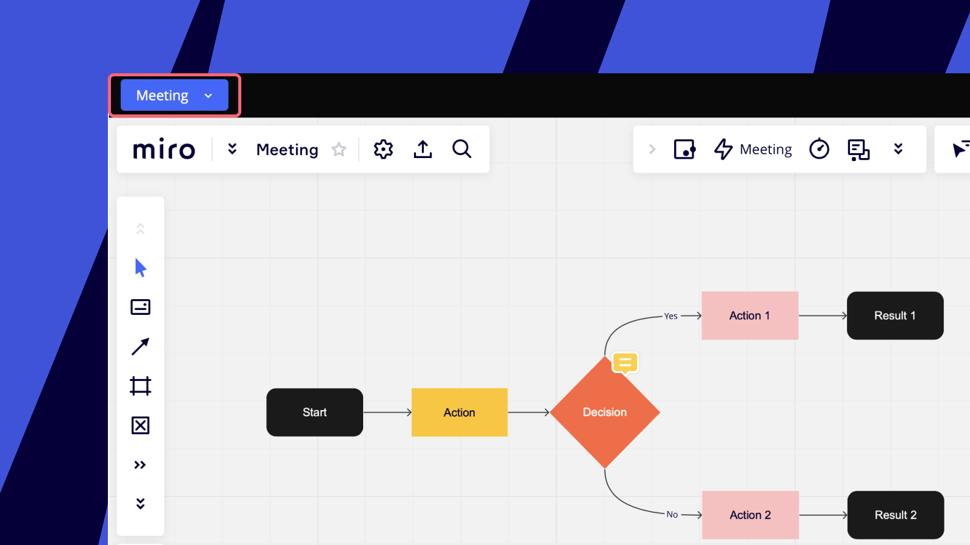The width and height of the screenshot is (970, 545).
Task: Select the cursor arrow tool
Action: click(141, 267)
